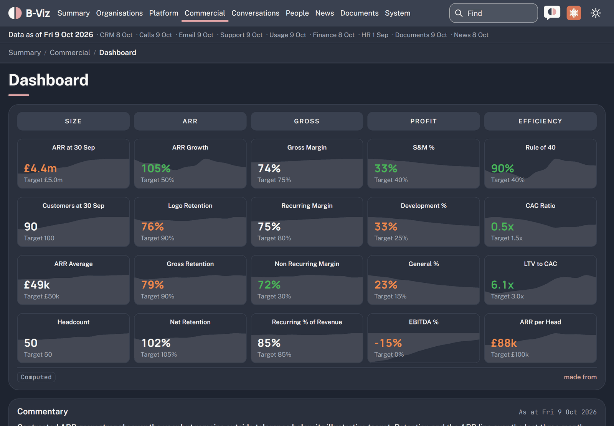The width and height of the screenshot is (614, 426).
Task: Focus the Find search field
Action: [x=494, y=13]
